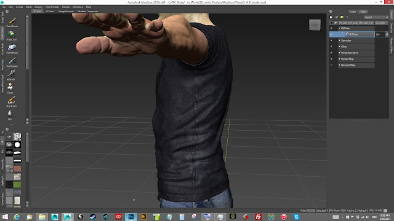Click the import layer folder icon

(x=342, y=17)
